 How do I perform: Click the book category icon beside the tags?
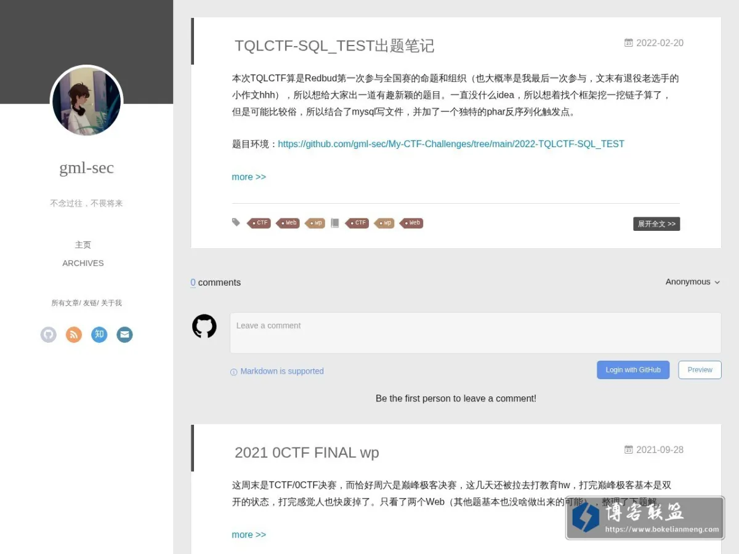[x=335, y=223]
